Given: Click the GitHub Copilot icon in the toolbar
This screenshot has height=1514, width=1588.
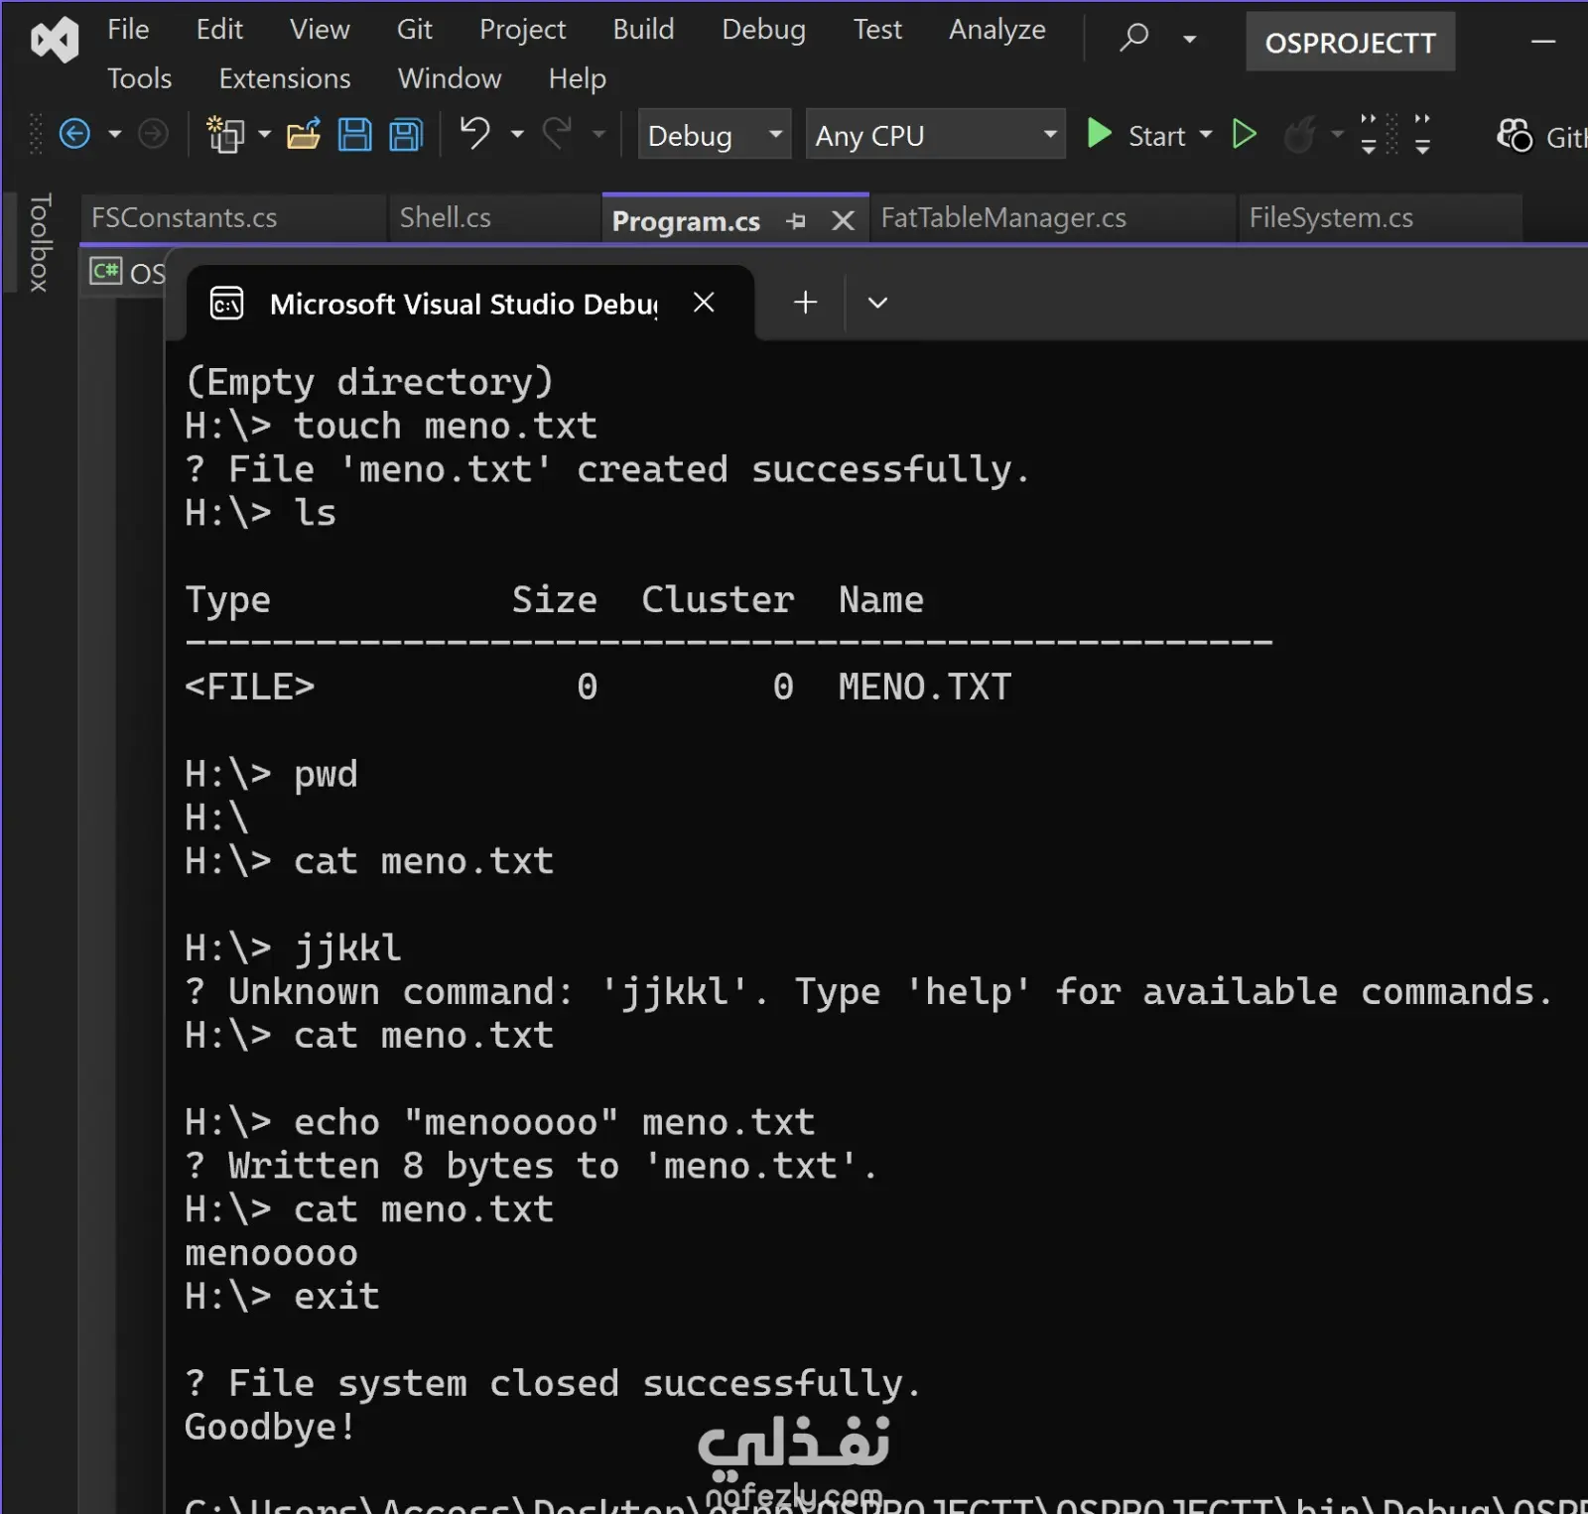Looking at the screenshot, I should pyautogui.click(x=1515, y=135).
